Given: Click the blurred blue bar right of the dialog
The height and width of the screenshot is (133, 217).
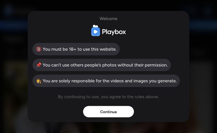Looking at the screenshot, I should (203, 25).
